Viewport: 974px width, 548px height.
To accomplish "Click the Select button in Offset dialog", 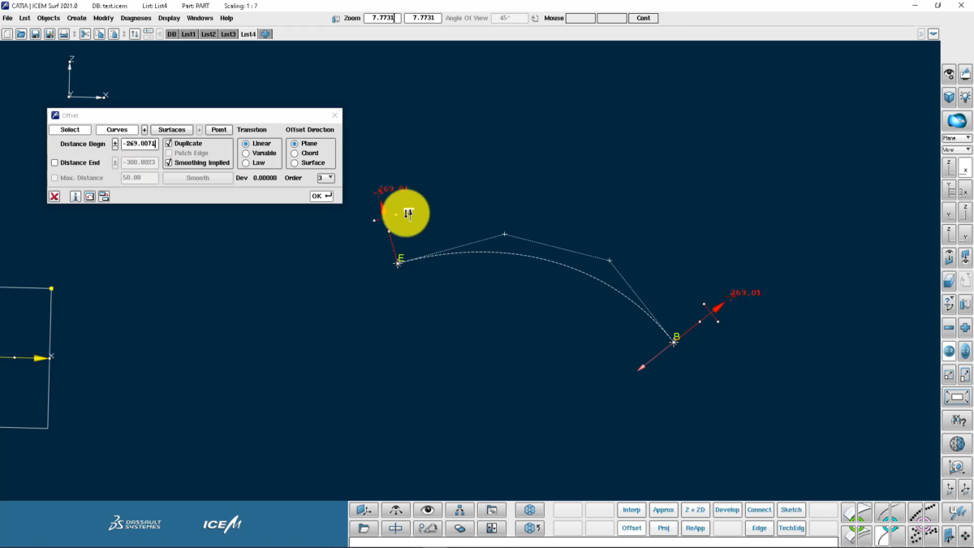I will click(70, 130).
